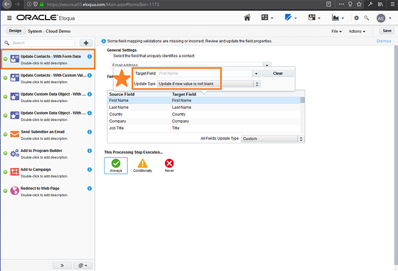Screen dimensions: 398x271
Task: Select the Country source field row
Action: (x=139, y=114)
